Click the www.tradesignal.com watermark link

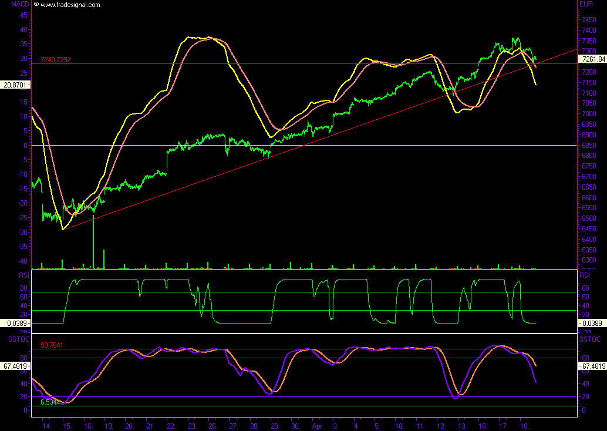(x=70, y=5)
